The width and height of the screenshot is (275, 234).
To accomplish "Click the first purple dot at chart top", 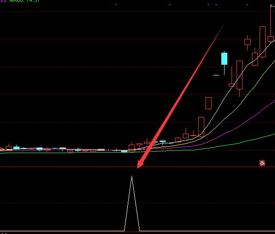I will [x=116, y=5].
